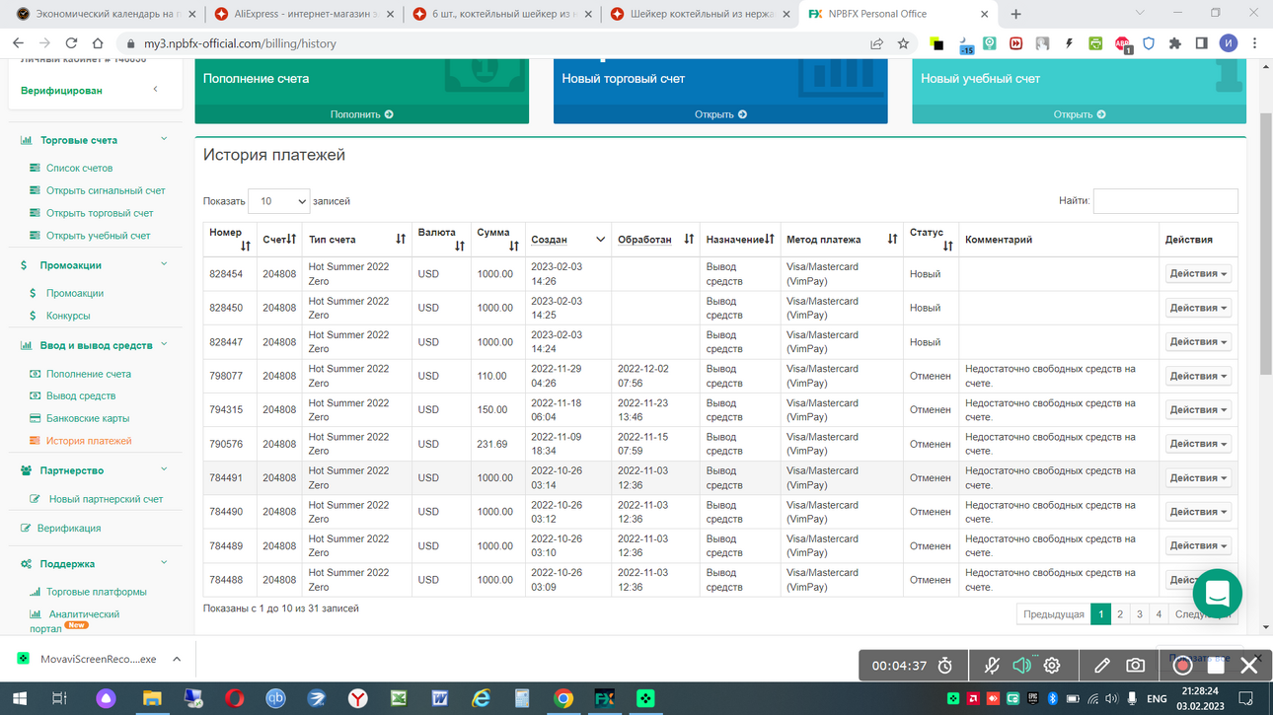Collapse the Промоакции sidebar section
Screen dimensions: 1273x715
click(164, 264)
